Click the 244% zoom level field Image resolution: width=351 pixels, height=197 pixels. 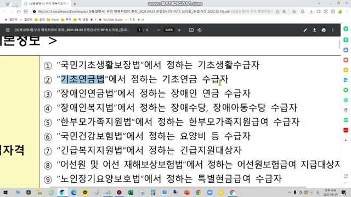point(169,30)
